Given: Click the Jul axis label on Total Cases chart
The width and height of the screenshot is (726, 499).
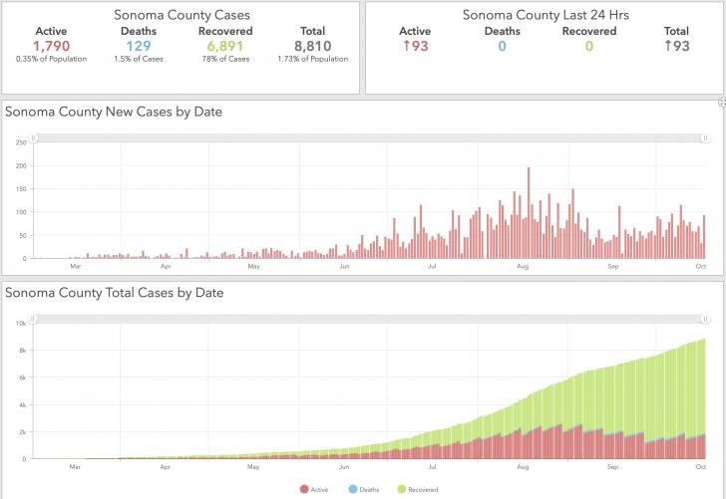Looking at the screenshot, I should 432,467.
